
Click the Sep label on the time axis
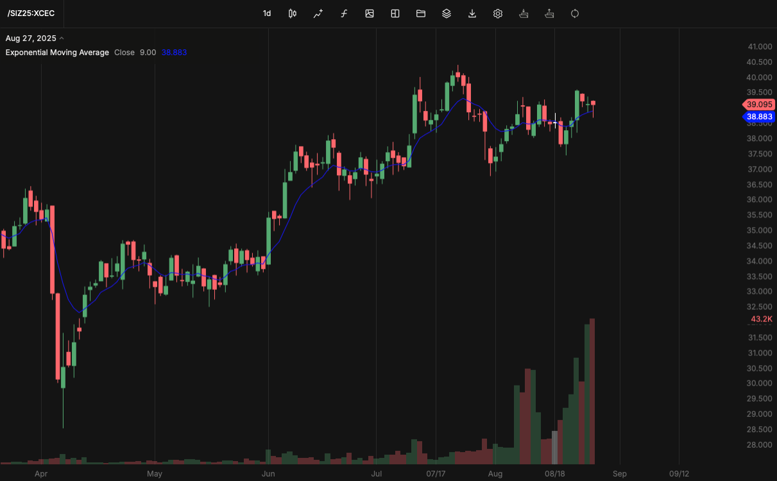pos(619,473)
